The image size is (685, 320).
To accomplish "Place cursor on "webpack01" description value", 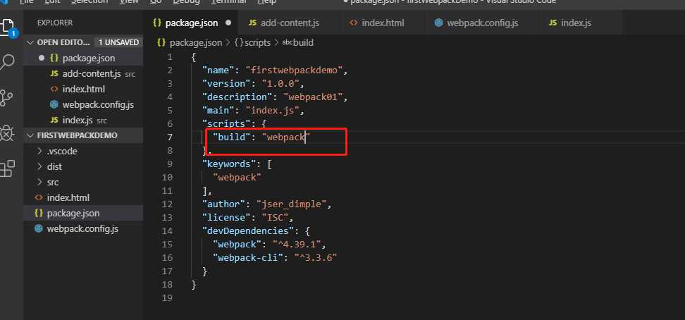I will click(313, 97).
